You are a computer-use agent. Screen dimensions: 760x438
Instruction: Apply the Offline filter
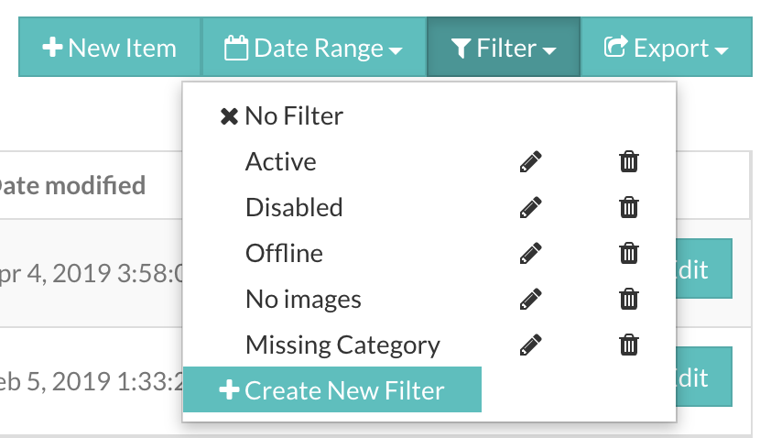(284, 253)
